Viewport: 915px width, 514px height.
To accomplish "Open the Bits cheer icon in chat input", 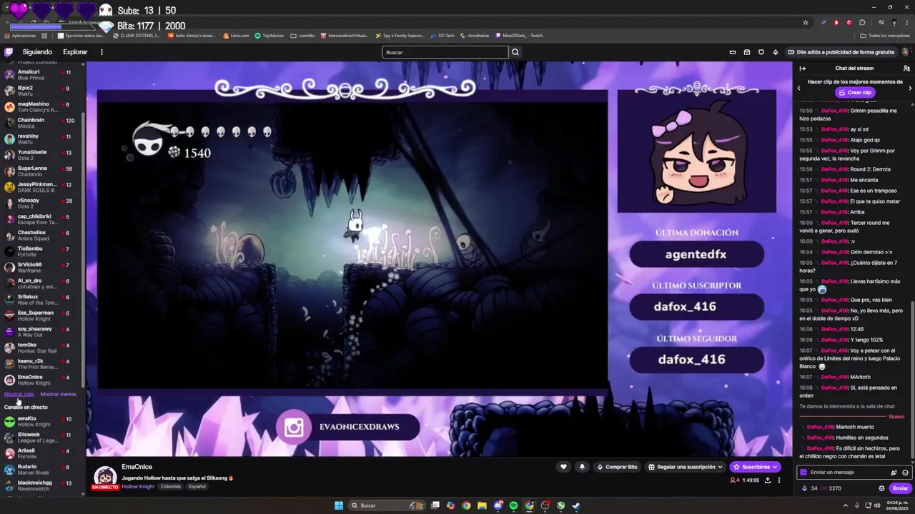I will (894, 473).
